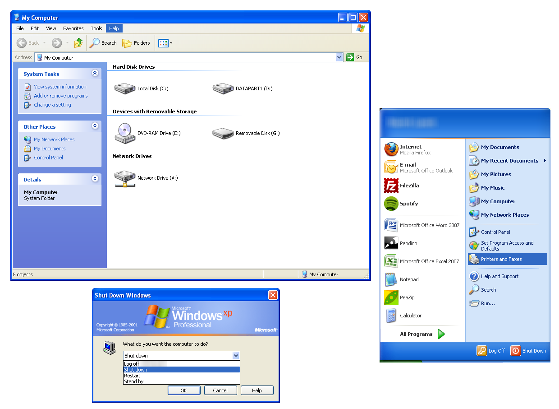Image resolution: width=559 pixels, height=409 pixels.
Task: Launch Microsoft Office Word 2007
Action: tap(421, 225)
